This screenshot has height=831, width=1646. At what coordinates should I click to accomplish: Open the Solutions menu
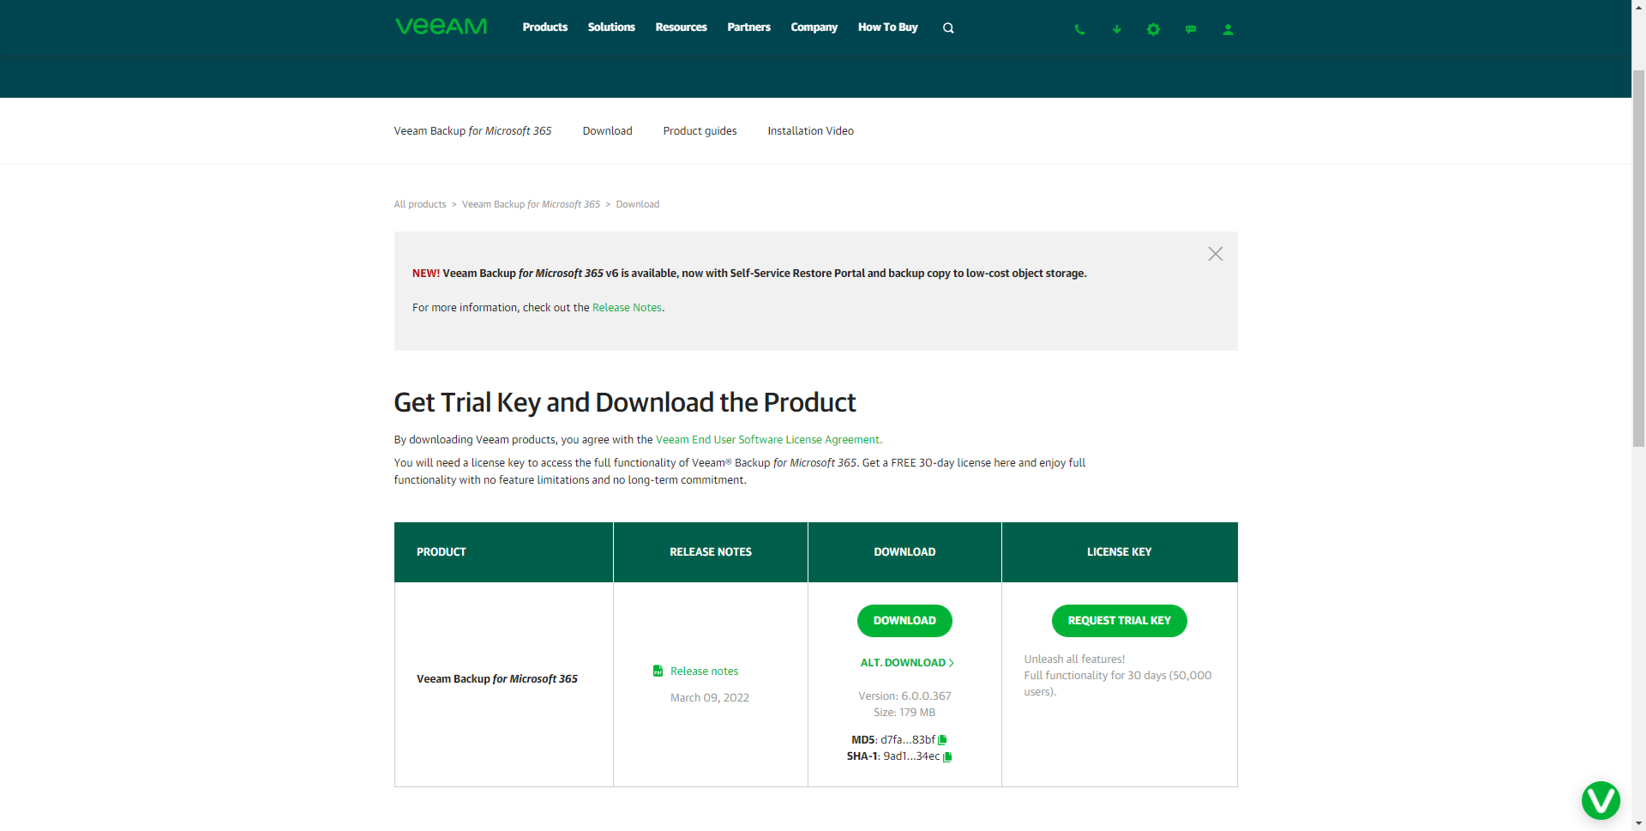(611, 27)
